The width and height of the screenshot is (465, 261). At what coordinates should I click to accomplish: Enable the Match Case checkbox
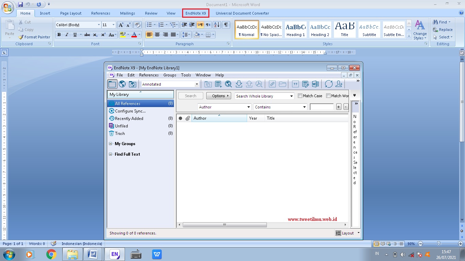point(300,96)
